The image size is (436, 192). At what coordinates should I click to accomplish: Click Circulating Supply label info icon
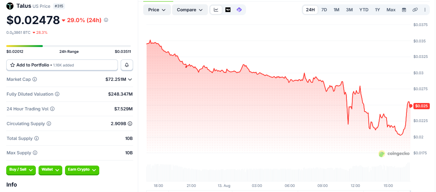[49, 124]
